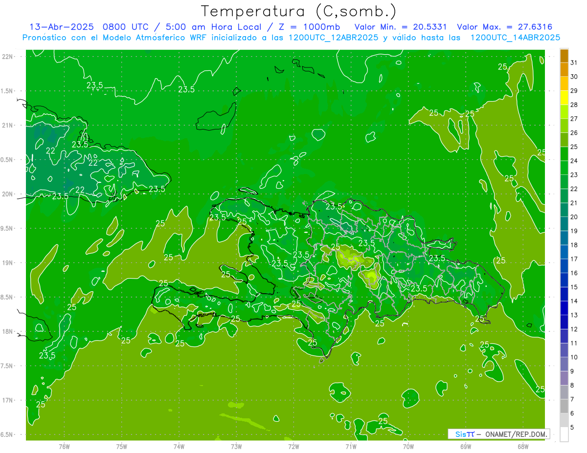This screenshot has height=453, width=587.
Task: Pick the yellow legend swatch between 28 and 29
Action: [x=564, y=98]
